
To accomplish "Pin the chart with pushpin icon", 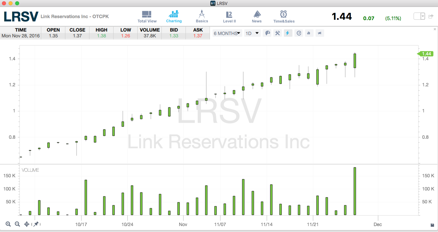I will coord(36,224).
